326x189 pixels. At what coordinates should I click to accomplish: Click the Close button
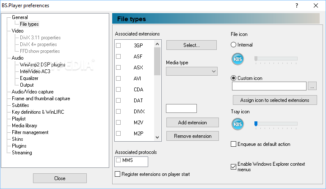click(60, 178)
